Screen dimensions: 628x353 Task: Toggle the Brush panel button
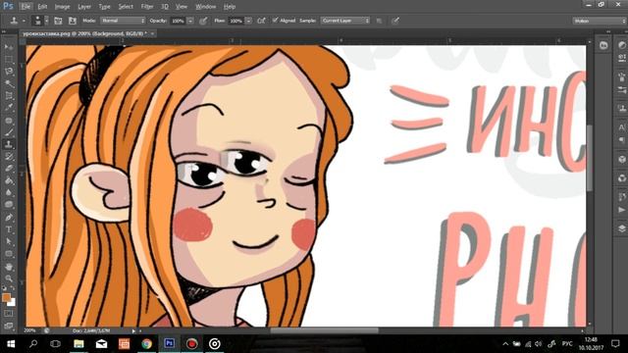pos(58,21)
